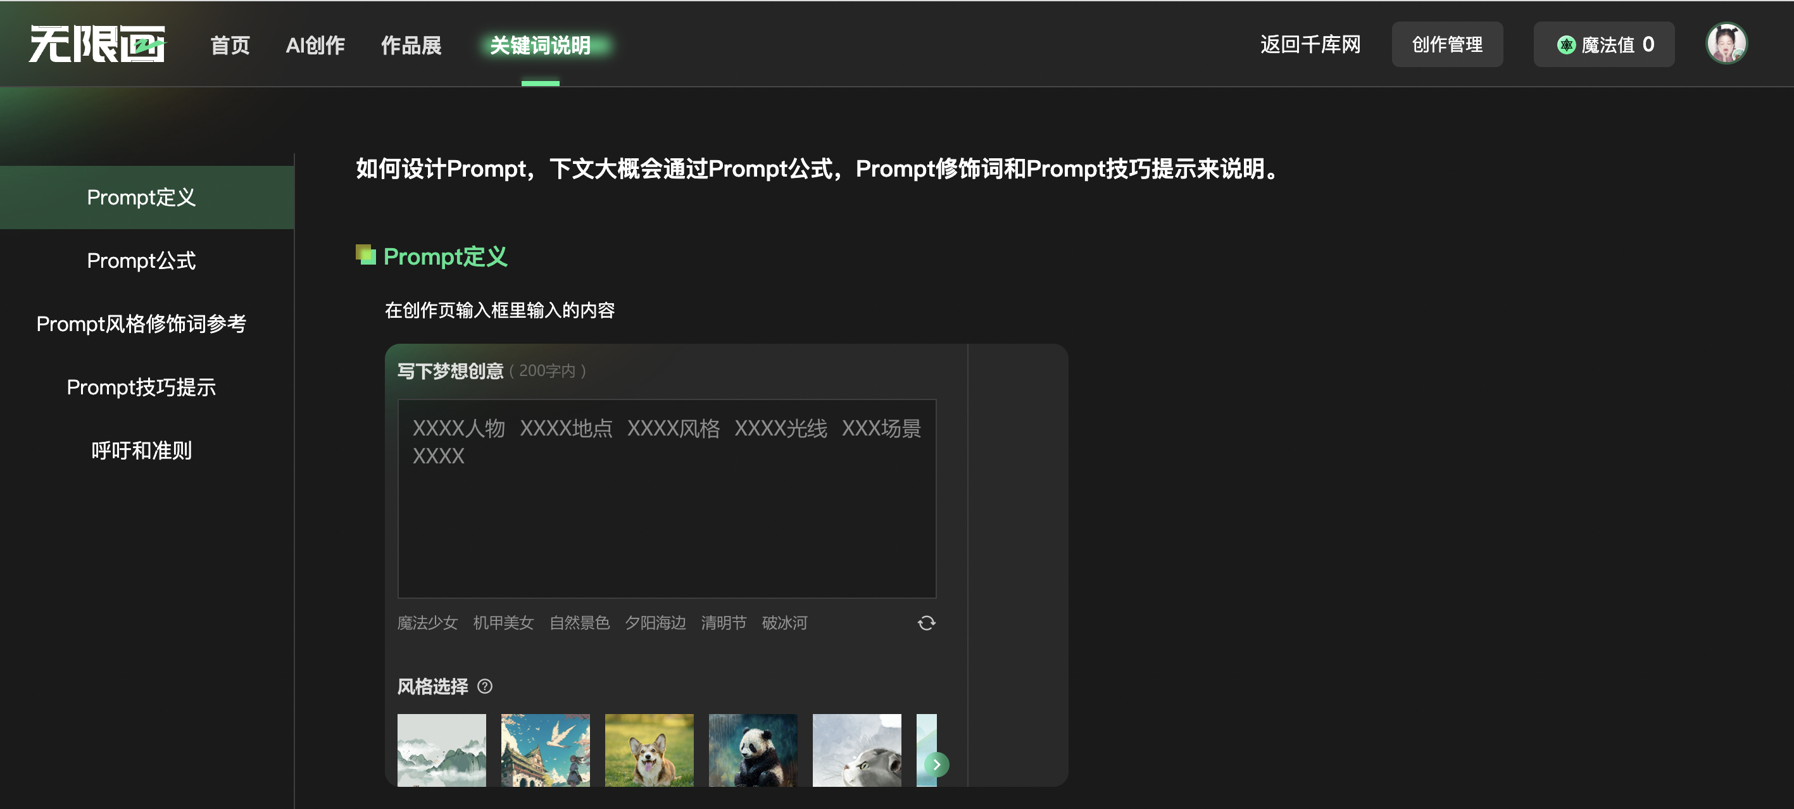
Task: Click the refresh/rotate icon near prompt examples
Action: click(x=925, y=622)
